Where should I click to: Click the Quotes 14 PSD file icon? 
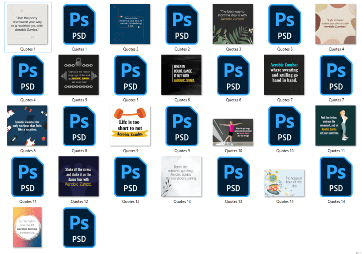336,176
